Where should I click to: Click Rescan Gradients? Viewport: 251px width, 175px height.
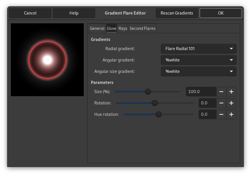point(177,13)
